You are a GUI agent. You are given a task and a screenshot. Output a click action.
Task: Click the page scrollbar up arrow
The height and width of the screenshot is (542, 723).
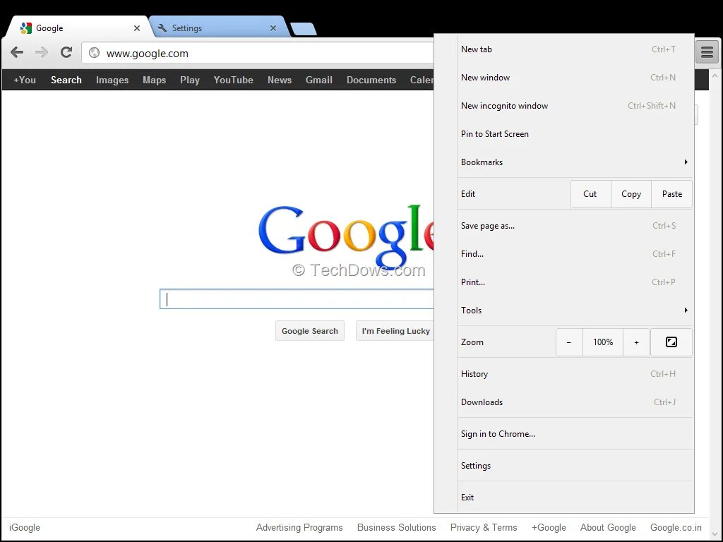coord(715,75)
